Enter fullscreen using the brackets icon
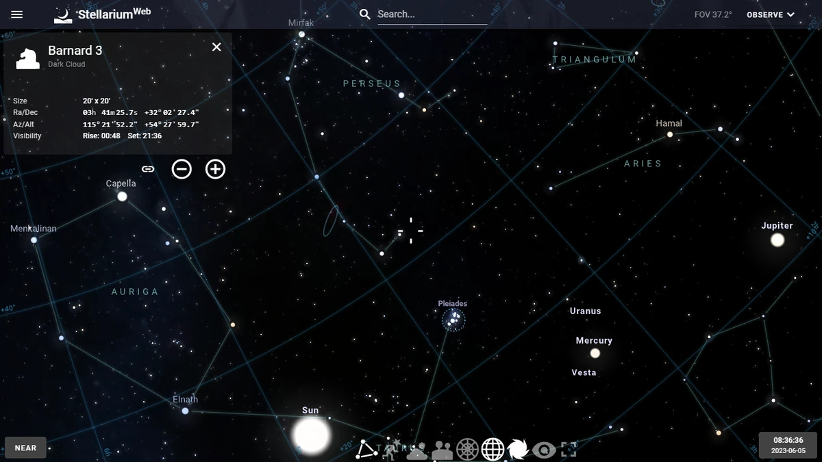The height and width of the screenshot is (462, 822). (x=569, y=450)
